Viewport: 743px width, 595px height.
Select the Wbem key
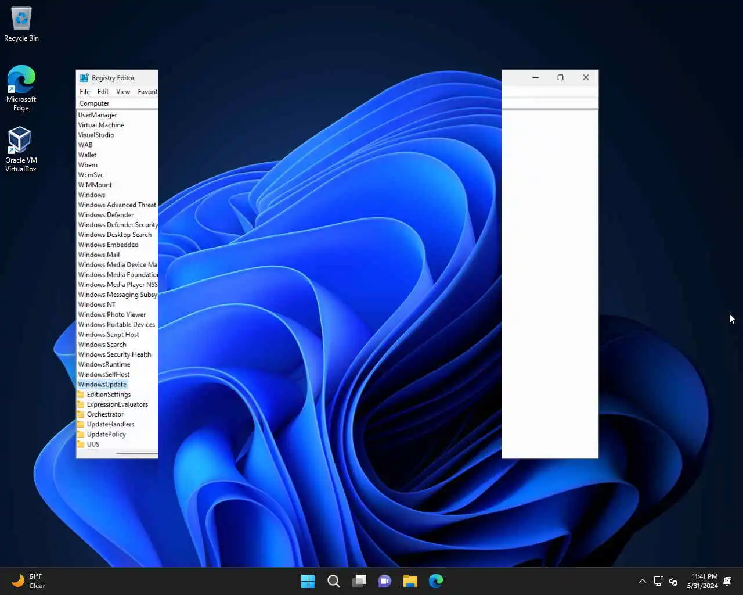click(88, 165)
